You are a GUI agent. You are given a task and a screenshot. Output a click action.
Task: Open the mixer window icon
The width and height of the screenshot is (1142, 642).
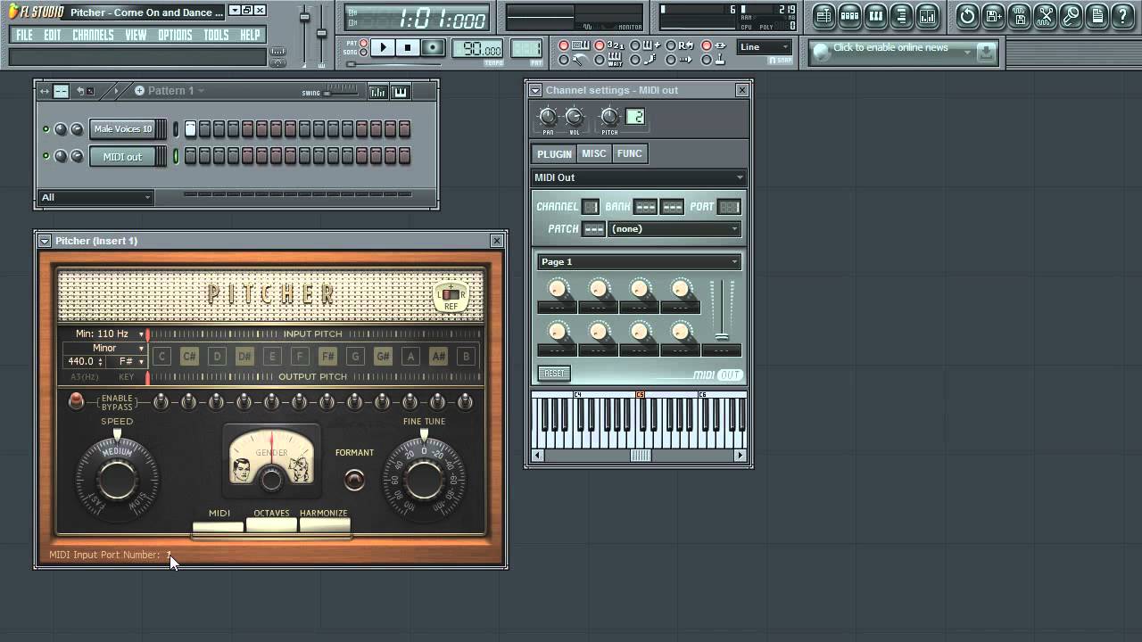(x=927, y=15)
